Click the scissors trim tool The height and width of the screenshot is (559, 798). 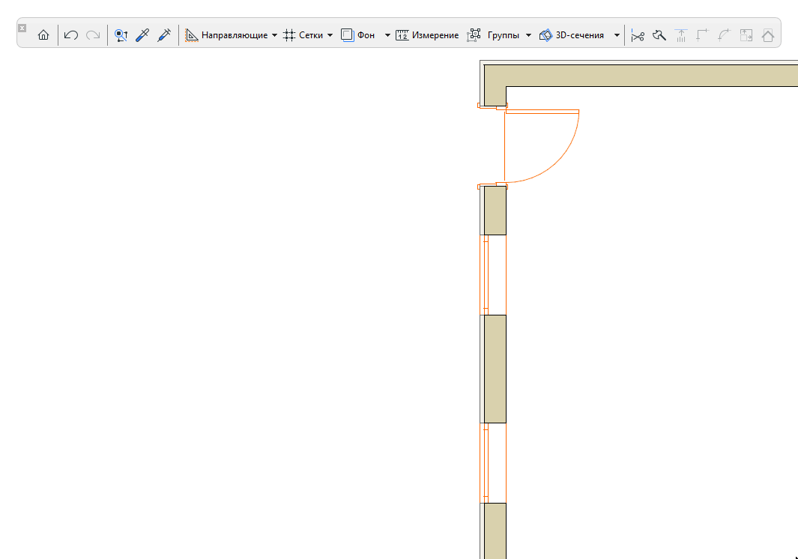click(638, 34)
